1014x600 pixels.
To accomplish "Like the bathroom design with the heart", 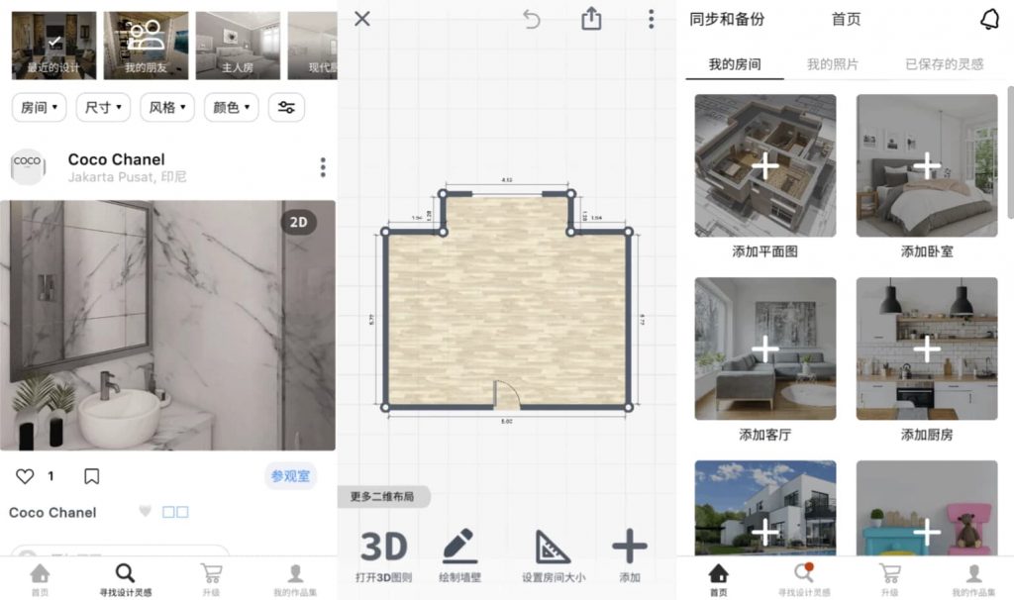I will (x=24, y=475).
